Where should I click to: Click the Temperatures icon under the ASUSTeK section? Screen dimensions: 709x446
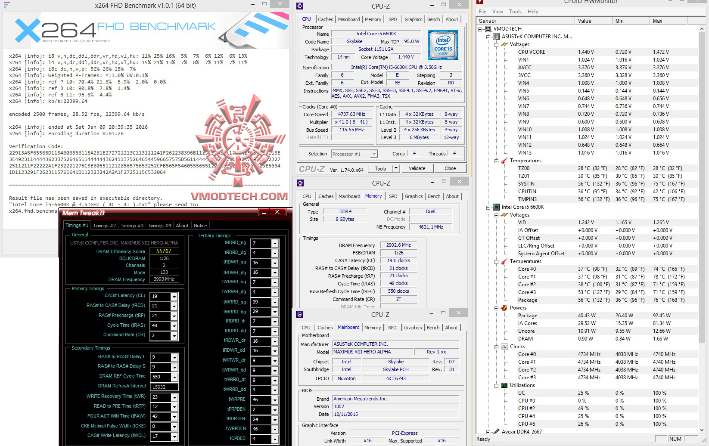pos(503,161)
